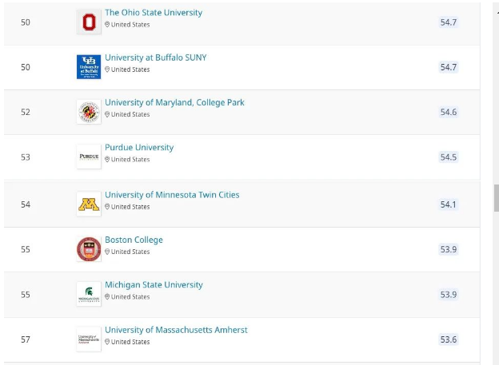Click the Purdue University logo

(89, 157)
